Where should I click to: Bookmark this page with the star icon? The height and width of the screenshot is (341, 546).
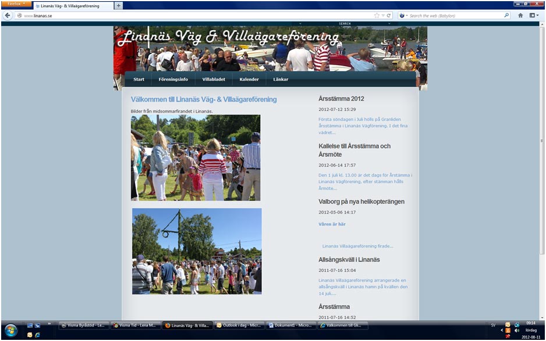pyautogui.click(x=377, y=16)
